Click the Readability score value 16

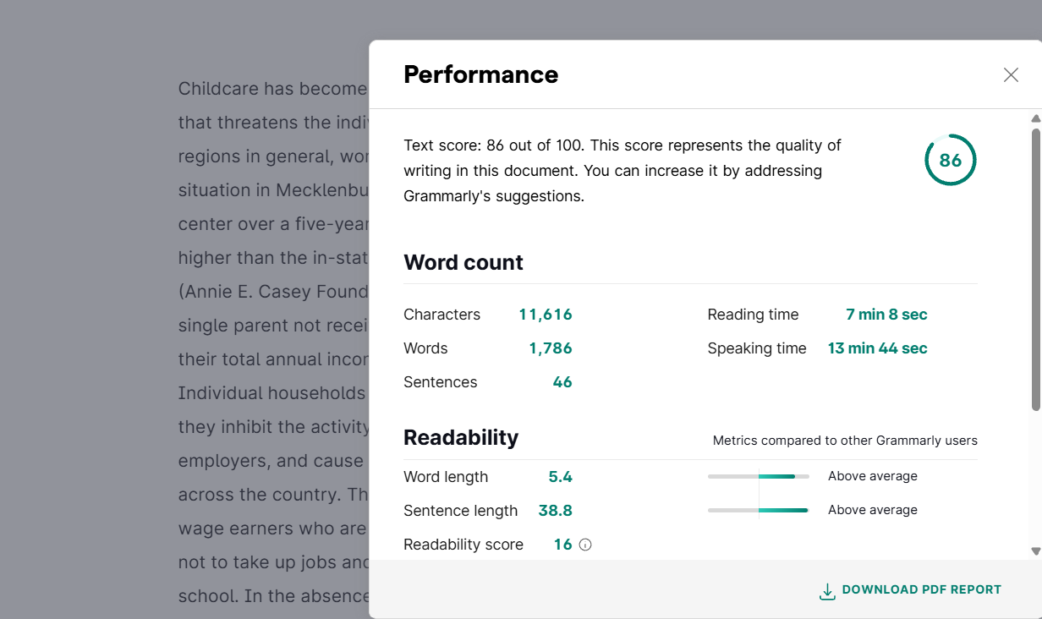(x=563, y=545)
